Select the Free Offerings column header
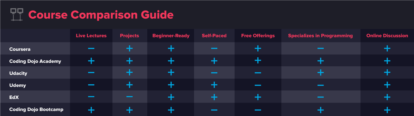 tap(258, 36)
